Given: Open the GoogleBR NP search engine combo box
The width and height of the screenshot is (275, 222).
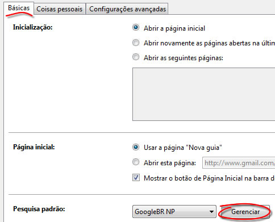Looking at the screenshot, I should point(174,211).
